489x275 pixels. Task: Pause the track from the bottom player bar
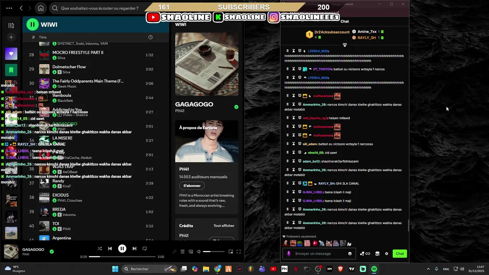(122, 249)
